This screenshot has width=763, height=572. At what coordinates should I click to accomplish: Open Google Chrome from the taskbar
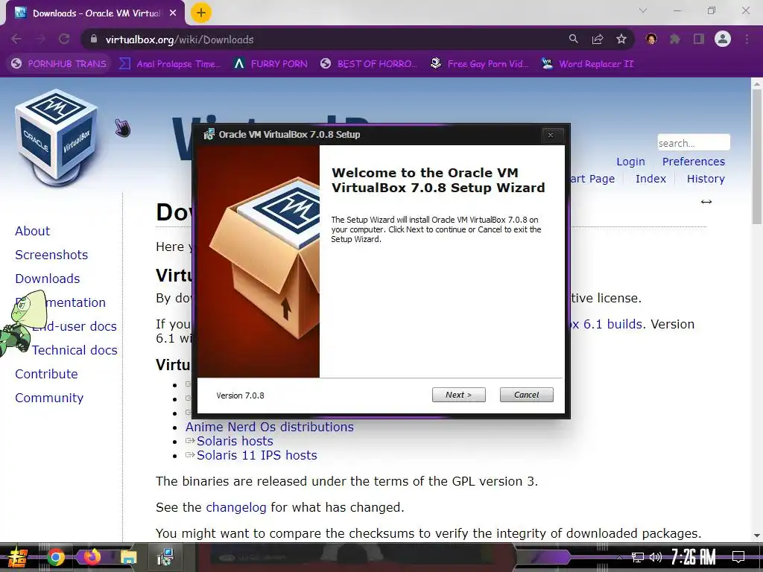click(x=56, y=557)
